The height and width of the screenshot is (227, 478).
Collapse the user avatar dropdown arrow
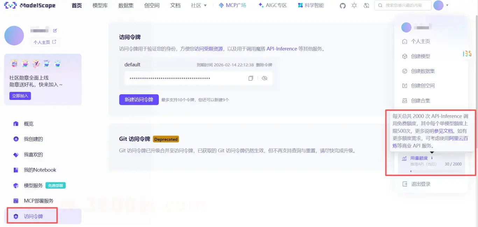[447, 6]
